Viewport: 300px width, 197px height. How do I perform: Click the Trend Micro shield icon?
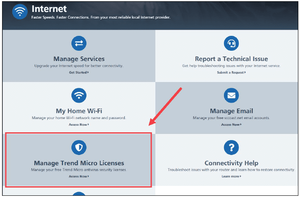click(x=79, y=148)
